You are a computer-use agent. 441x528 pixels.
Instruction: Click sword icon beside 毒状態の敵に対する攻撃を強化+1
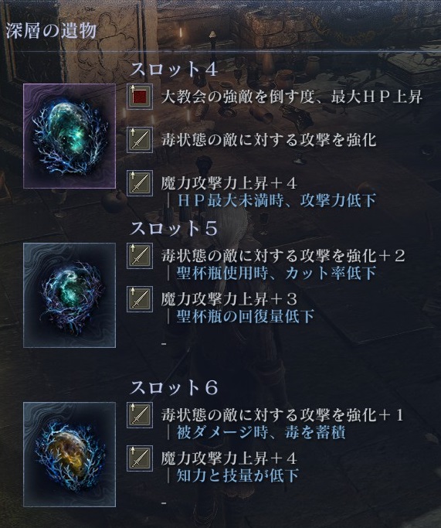140,415
